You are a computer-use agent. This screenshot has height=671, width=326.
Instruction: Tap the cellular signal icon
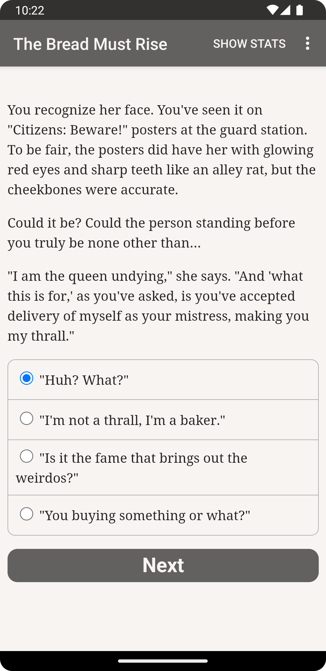tap(285, 10)
